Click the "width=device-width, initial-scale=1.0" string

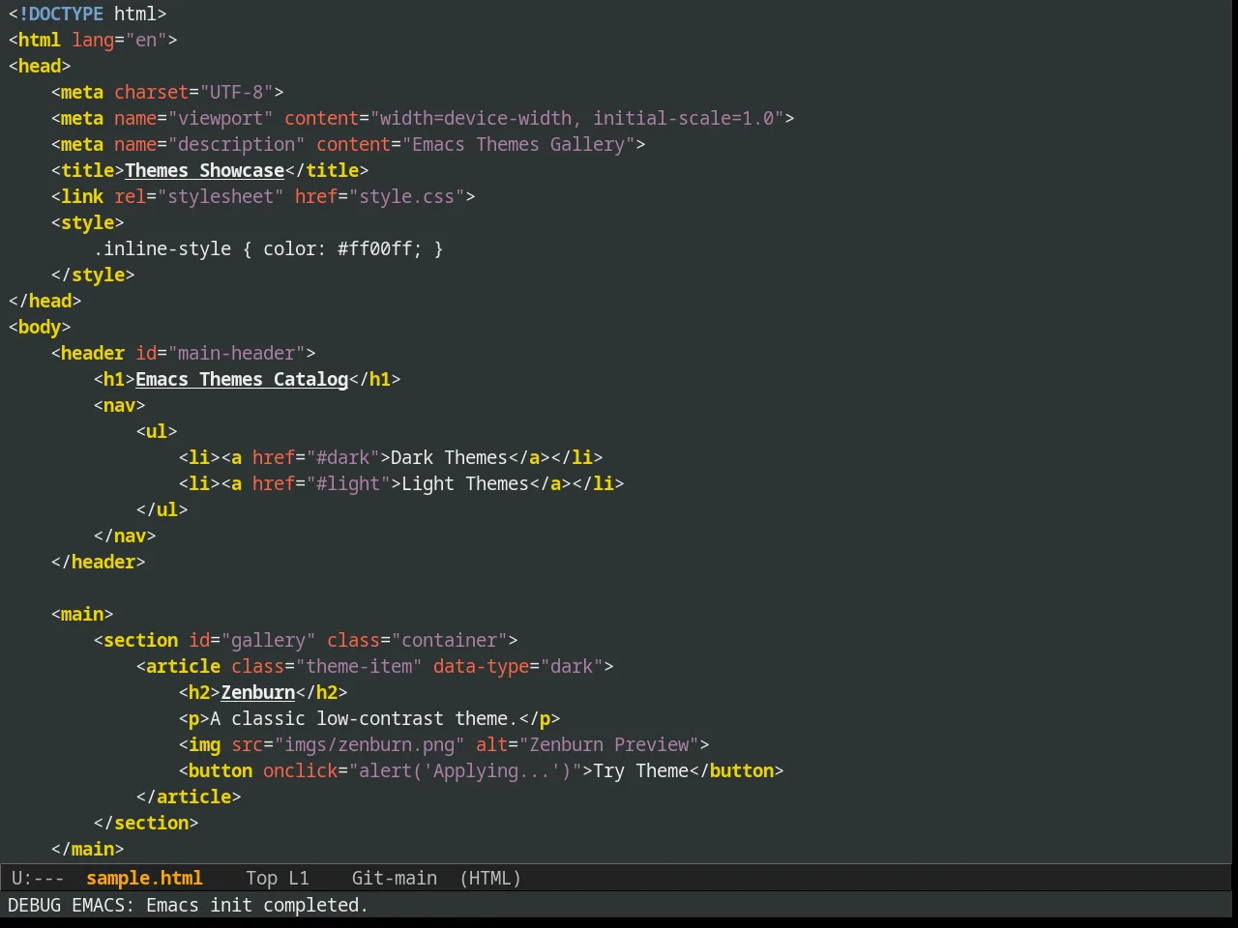(x=577, y=118)
